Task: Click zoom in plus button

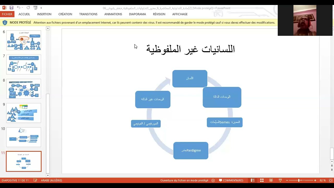Action: coord(315,180)
